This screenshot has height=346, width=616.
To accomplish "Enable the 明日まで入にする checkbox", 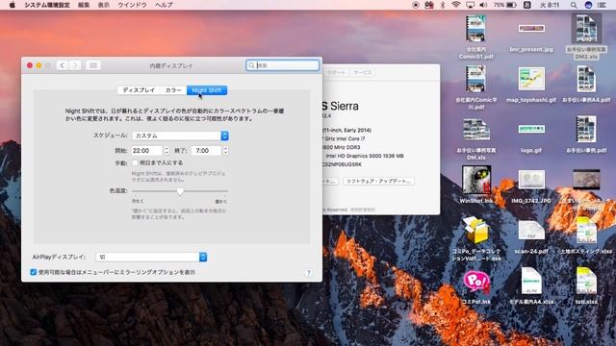I will pos(135,162).
